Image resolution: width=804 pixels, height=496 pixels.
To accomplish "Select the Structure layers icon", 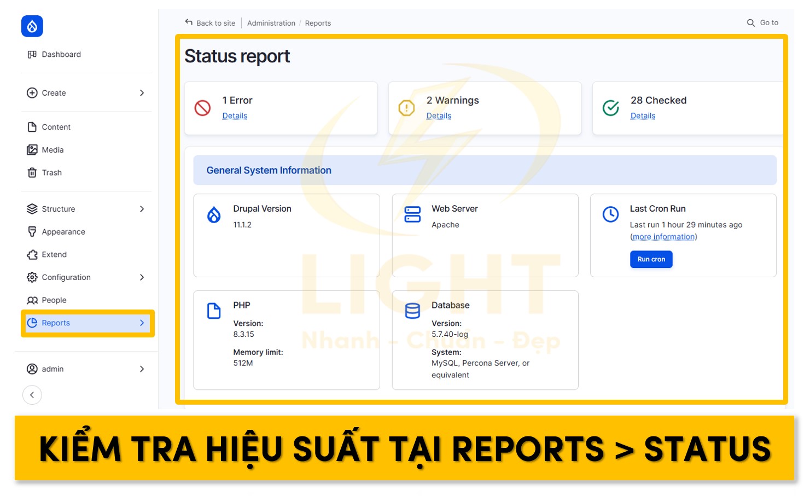I will click(32, 209).
